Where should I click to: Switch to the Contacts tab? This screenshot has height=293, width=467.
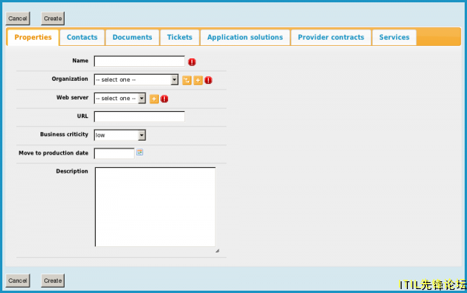(83, 37)
